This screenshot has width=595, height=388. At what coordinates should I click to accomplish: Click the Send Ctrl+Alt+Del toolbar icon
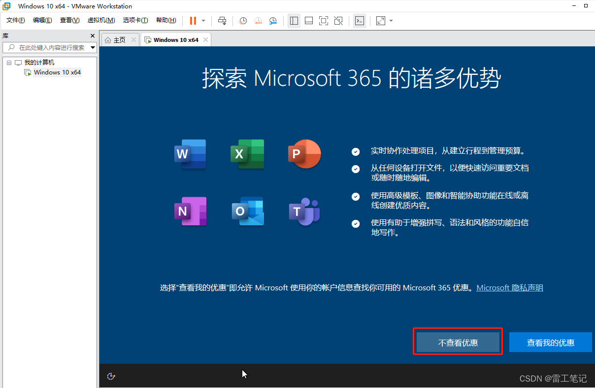click(x=222, y=21)
